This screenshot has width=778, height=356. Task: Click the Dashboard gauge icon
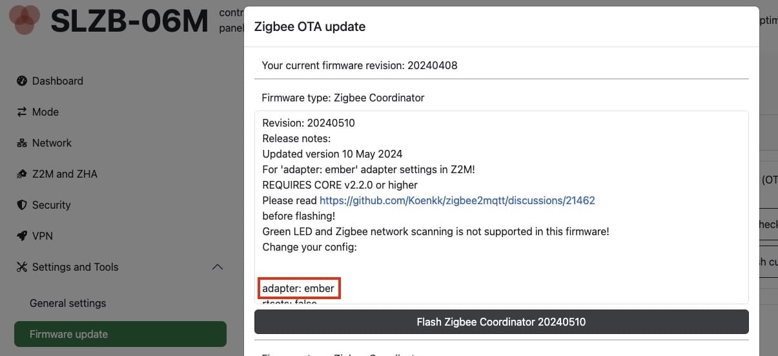(x=21, y=81)
